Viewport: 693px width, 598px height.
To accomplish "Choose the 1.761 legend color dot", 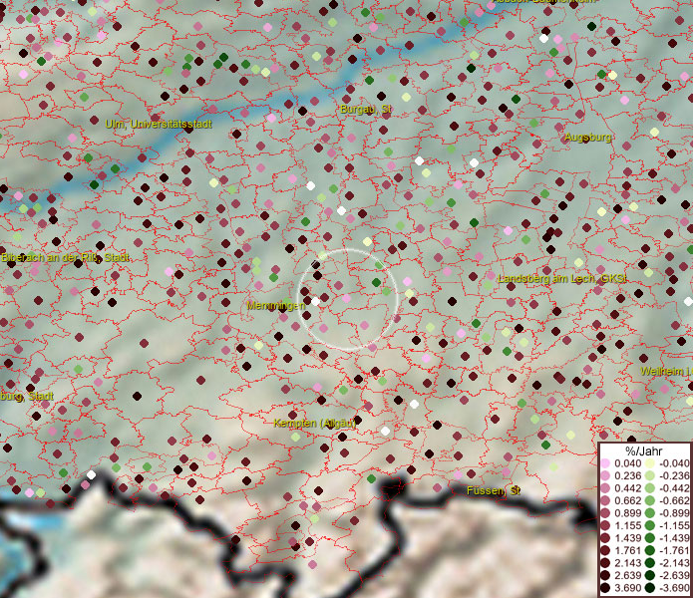I will click(605, 550).
